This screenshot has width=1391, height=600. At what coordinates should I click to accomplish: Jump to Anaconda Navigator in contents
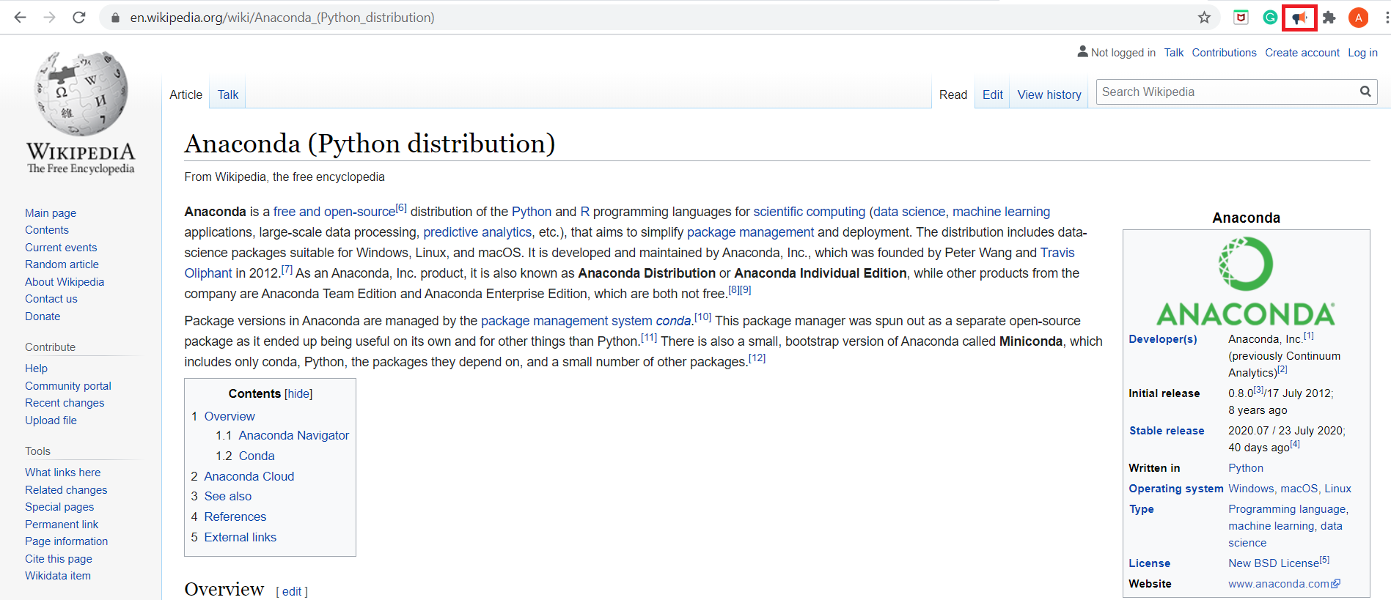293,435
